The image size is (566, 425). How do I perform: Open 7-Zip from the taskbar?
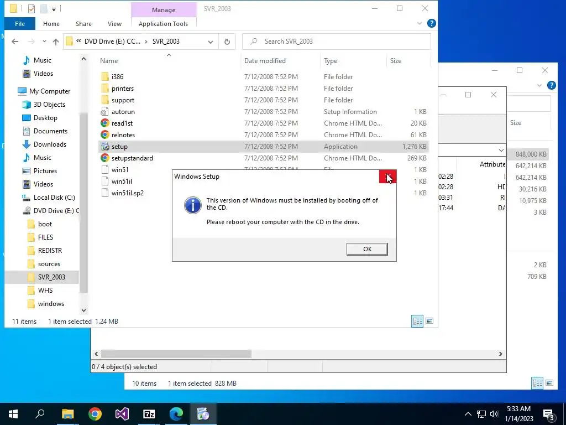pos(149,414)
